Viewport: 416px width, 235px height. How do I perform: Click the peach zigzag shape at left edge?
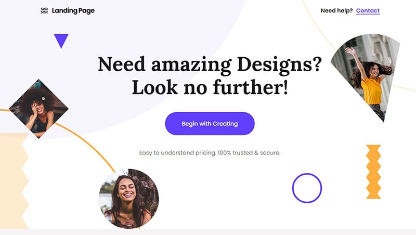click(x=14, y=181)
